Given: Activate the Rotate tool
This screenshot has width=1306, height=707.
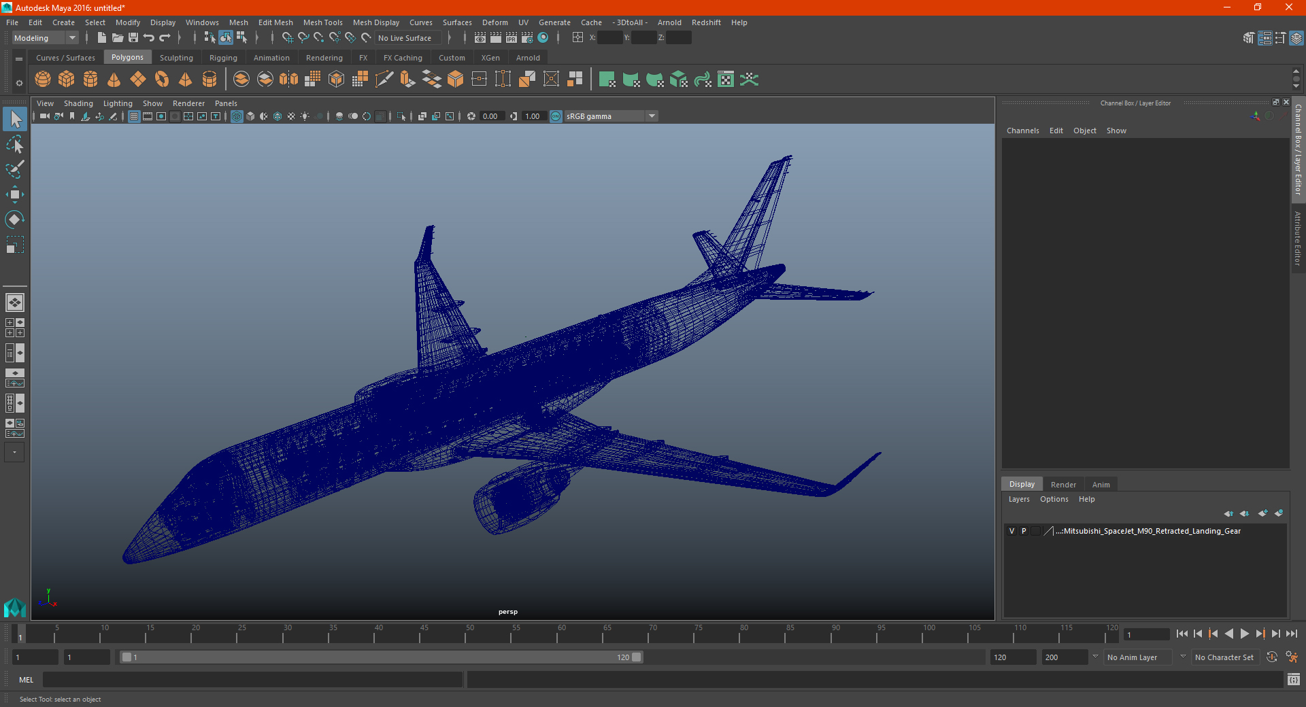Looking at the screenshot, I should 14,220.
